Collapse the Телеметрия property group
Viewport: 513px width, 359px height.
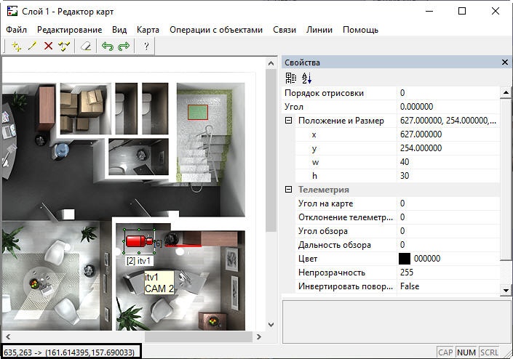289,190
